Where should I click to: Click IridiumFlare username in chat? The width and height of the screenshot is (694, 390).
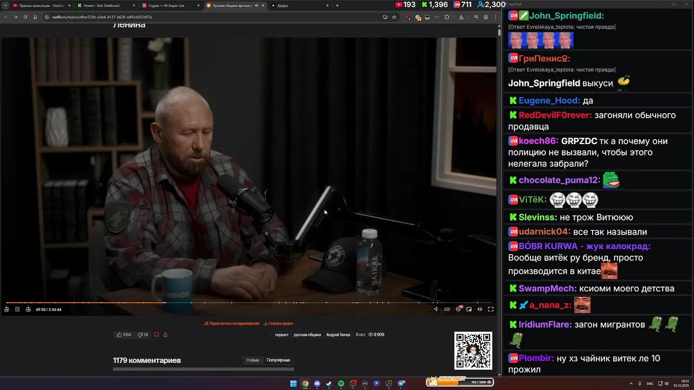click(545, 324)
